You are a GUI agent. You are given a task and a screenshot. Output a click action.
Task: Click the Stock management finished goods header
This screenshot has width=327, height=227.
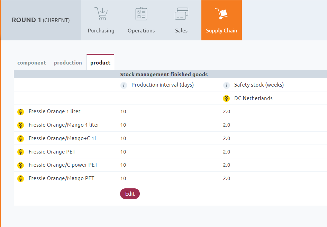point(164,74)
